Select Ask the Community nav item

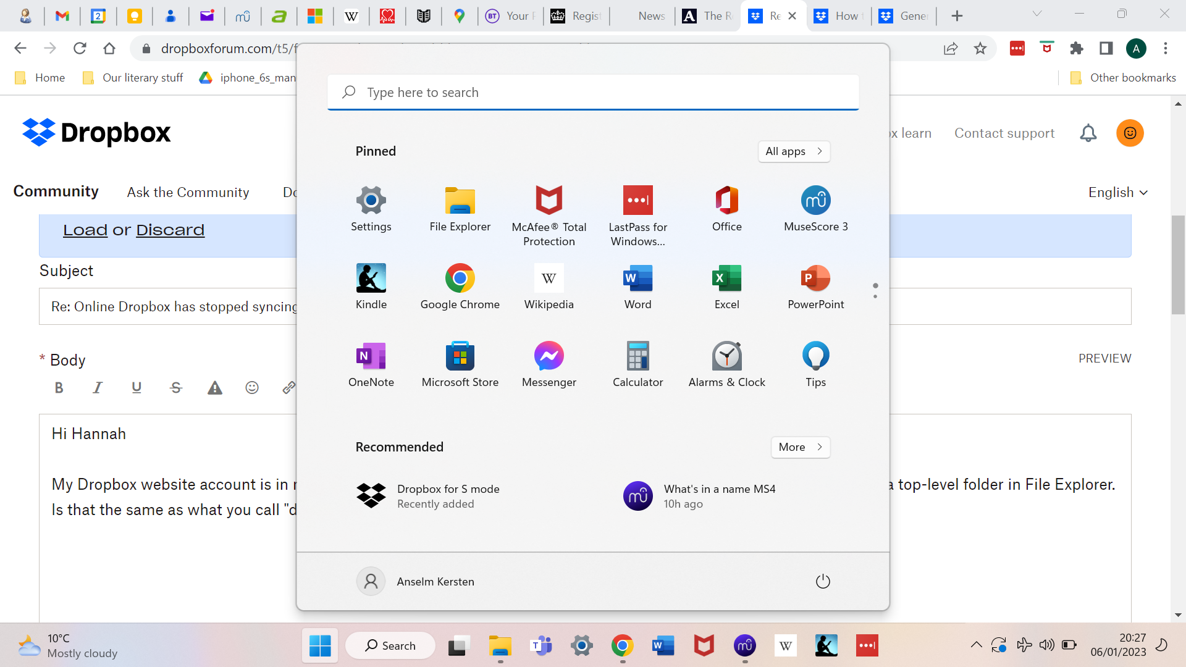188,193
